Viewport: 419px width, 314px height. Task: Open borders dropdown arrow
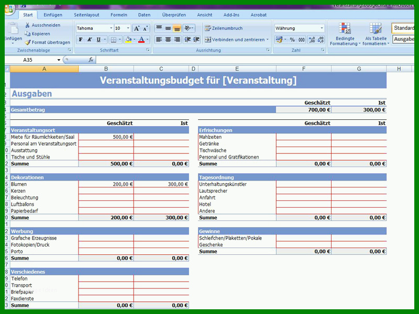coord(120,40)
